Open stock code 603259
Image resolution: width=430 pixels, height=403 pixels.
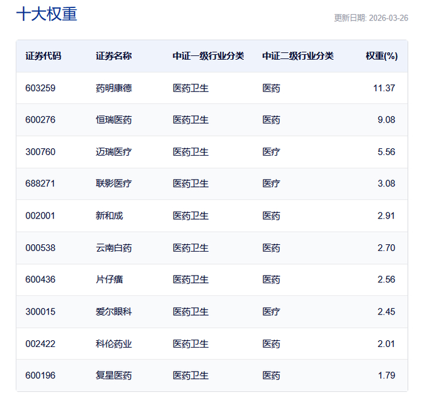coord(41,88)
